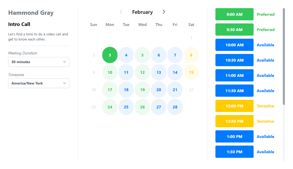
Task: Choose the 10:30 AM time slot
Action: click(234, 60)
